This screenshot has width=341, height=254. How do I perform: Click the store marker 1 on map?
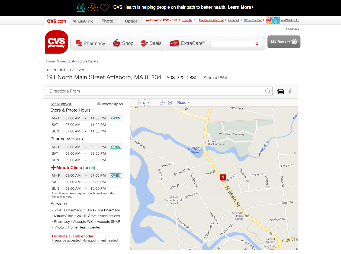click(223, 178)
